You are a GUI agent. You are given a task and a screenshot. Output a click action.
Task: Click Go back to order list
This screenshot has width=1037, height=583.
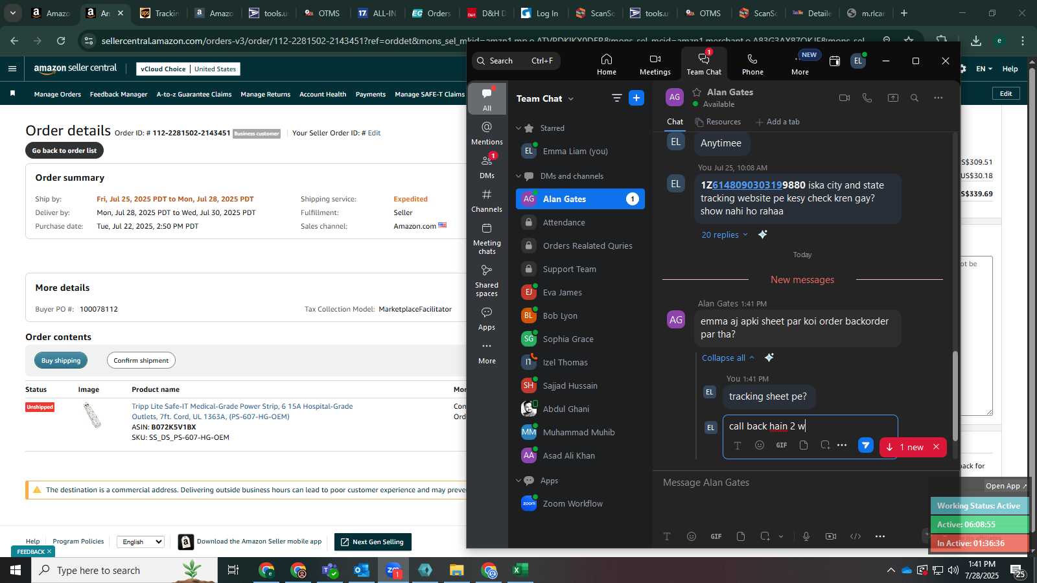click(64, 150)
